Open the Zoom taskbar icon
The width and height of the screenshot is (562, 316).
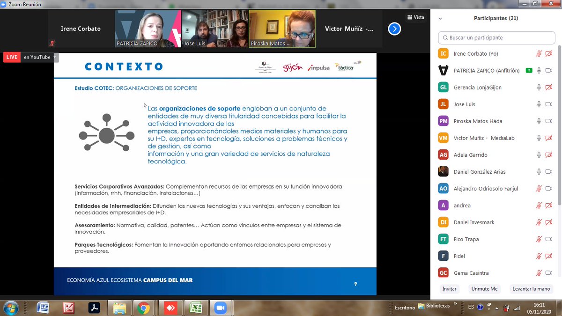pyautogui.click(x=221, y=308)
